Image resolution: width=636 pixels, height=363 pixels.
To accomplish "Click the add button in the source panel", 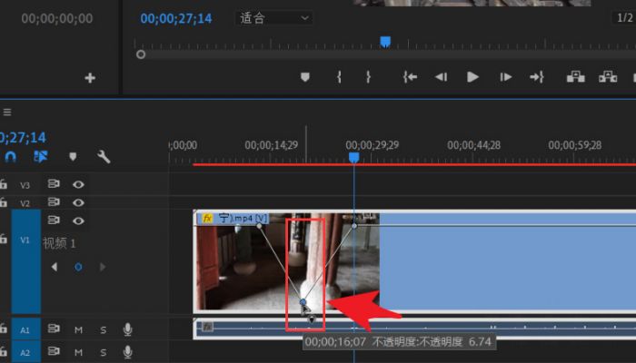I will [x=90, y=78].
